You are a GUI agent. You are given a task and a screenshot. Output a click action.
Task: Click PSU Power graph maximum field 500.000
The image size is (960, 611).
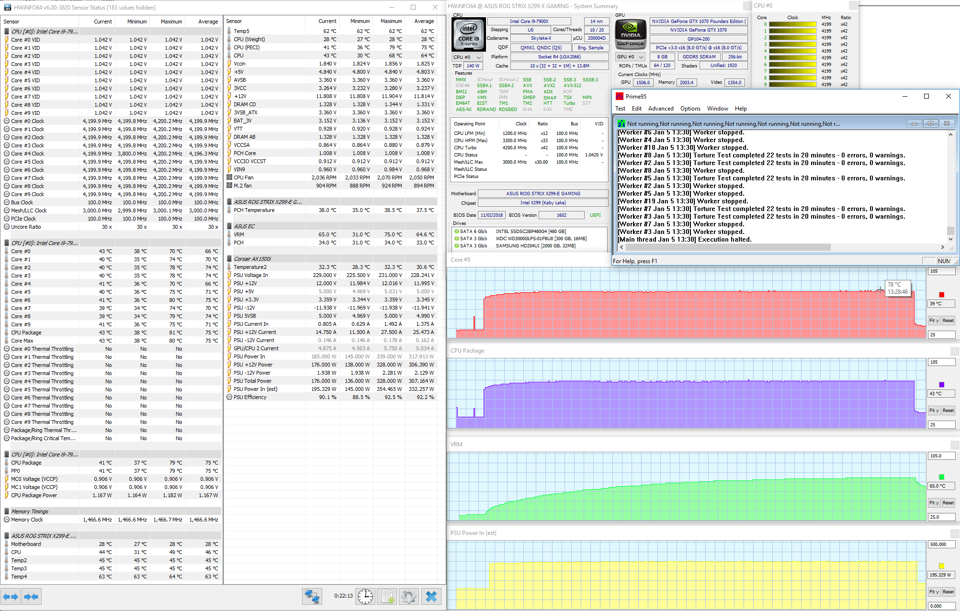pyautogui.click(x=941, y=544)
